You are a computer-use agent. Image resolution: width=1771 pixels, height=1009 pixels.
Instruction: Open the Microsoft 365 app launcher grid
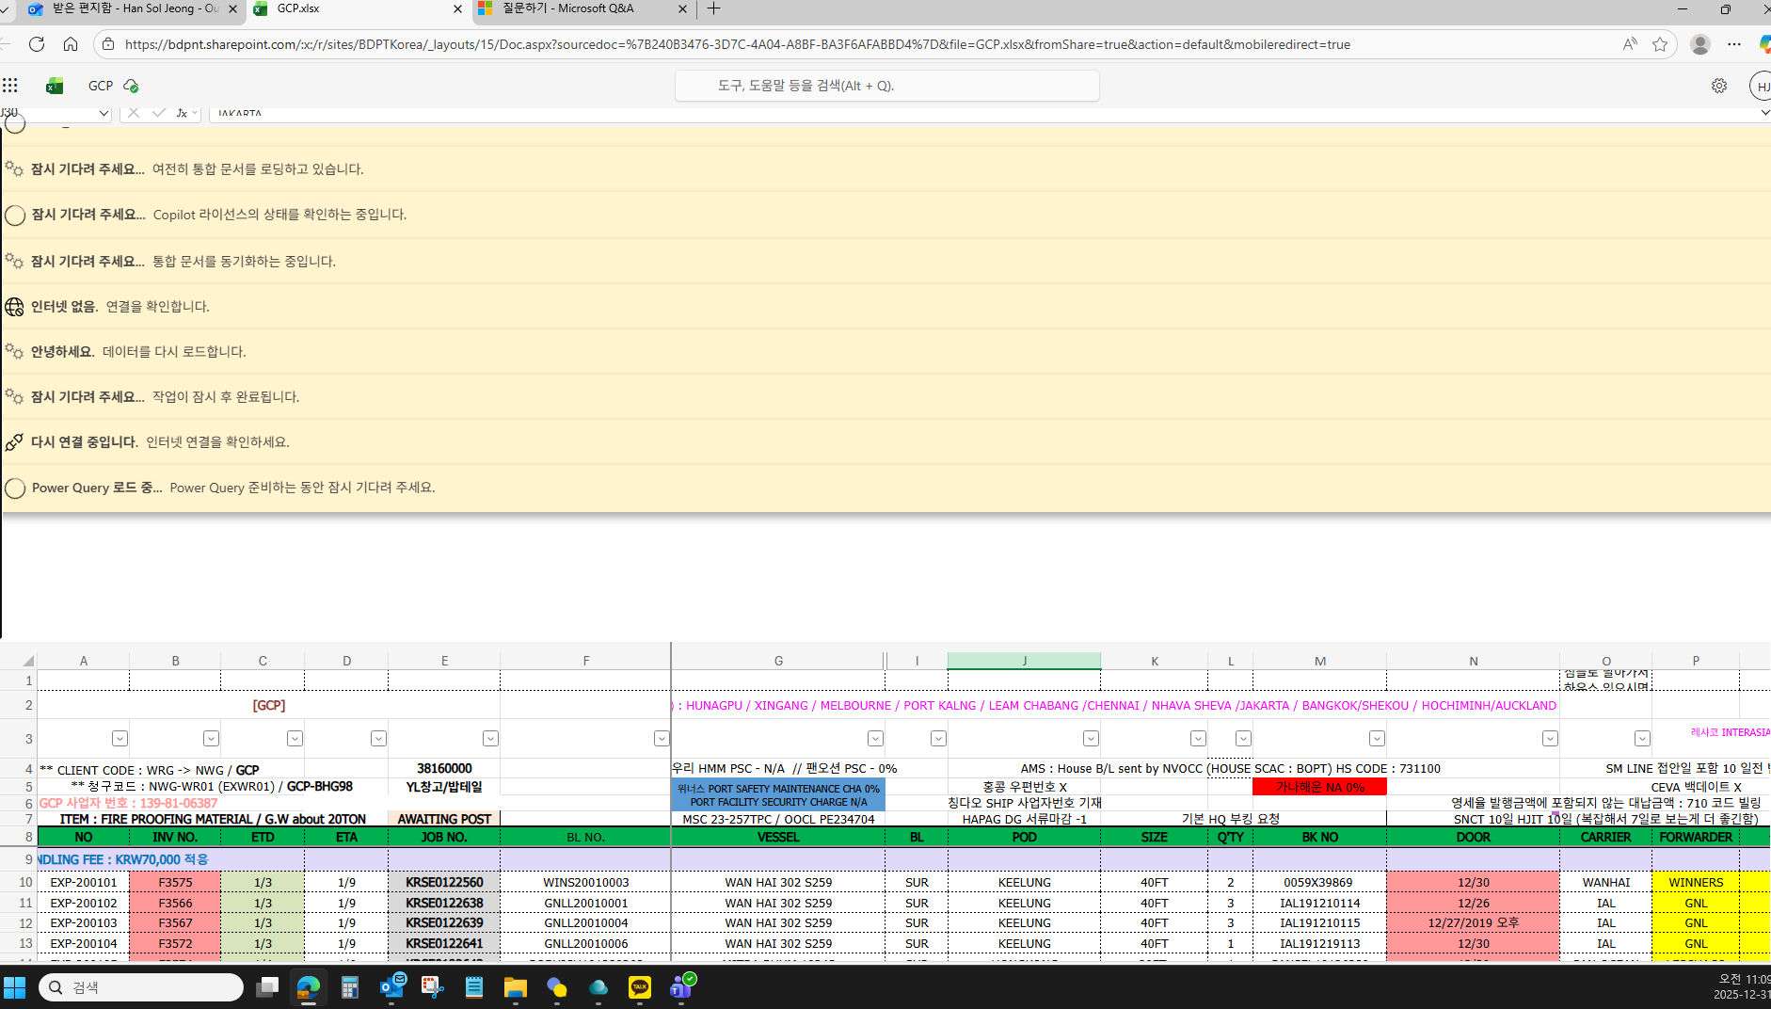click(10, 86)
